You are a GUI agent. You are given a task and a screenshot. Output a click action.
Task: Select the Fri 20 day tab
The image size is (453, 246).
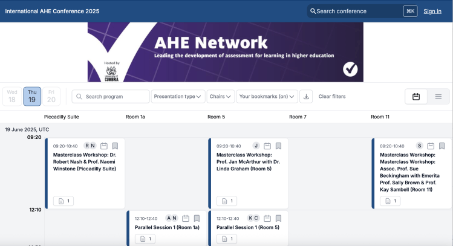coord(51,96)
